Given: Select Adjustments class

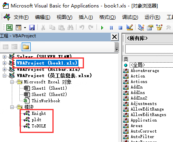Looking at the screenshot, I should pos(144,104).
